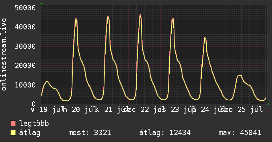Click the small peak on 25 júl
This screenshot has height=142, width=272.
pos(240,75)
